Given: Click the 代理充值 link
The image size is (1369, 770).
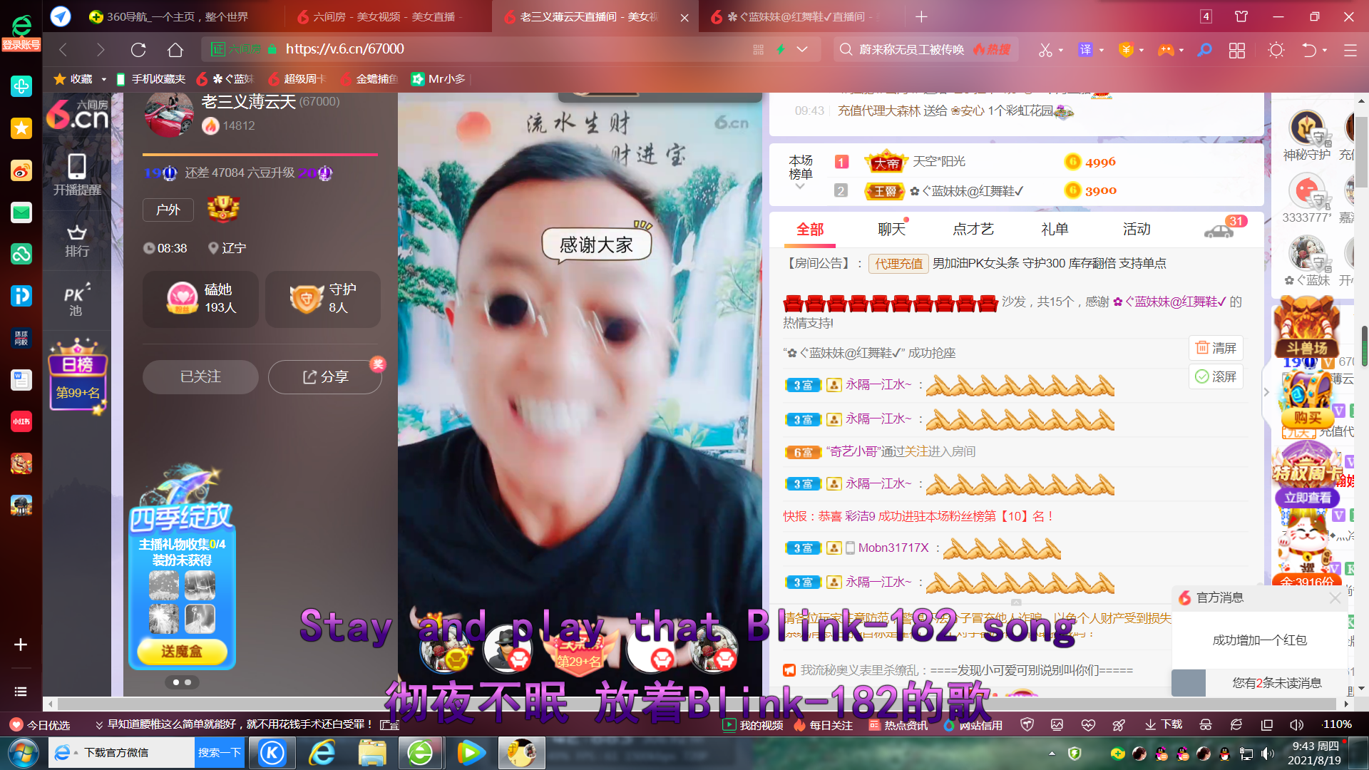Looking at the screenshot, I should tap(898, 263).
